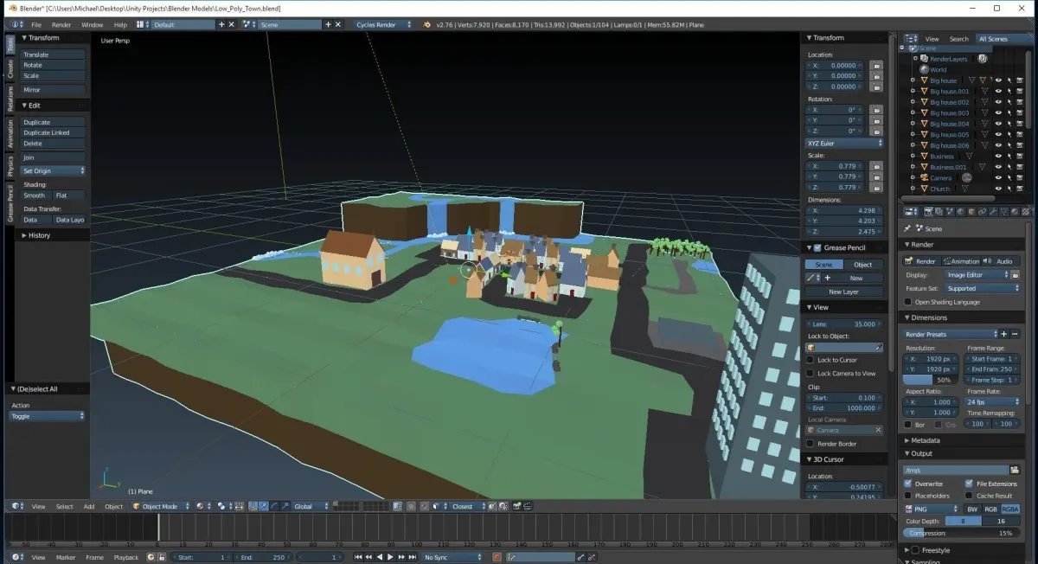Click the output folder browse icon
This screenshot has width=1038, height=564.
[x=1016, y=470]
